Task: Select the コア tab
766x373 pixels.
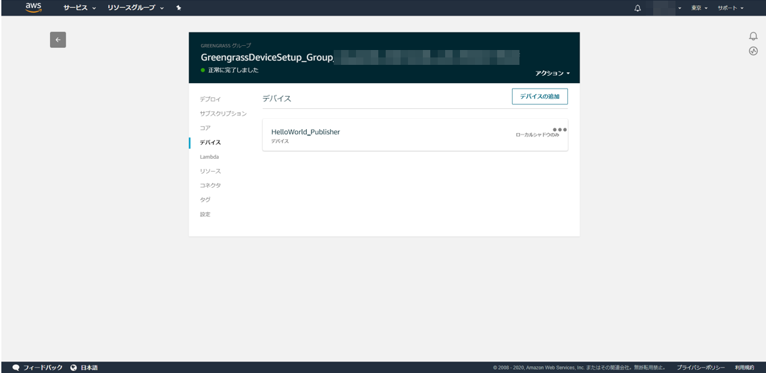Action: point(205,128)
